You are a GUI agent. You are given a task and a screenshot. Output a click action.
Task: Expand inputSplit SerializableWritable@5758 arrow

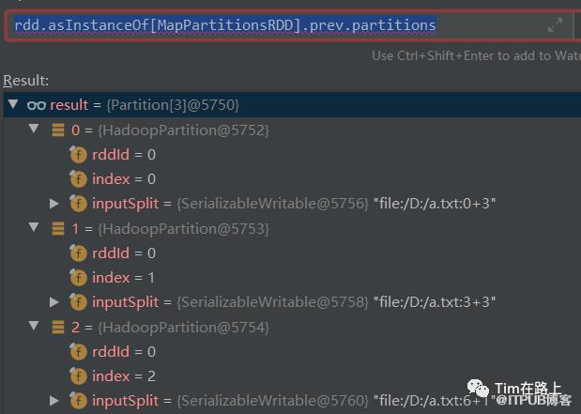[54, 302]
